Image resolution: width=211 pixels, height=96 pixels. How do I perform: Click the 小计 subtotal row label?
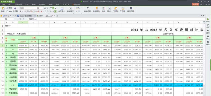13,85
